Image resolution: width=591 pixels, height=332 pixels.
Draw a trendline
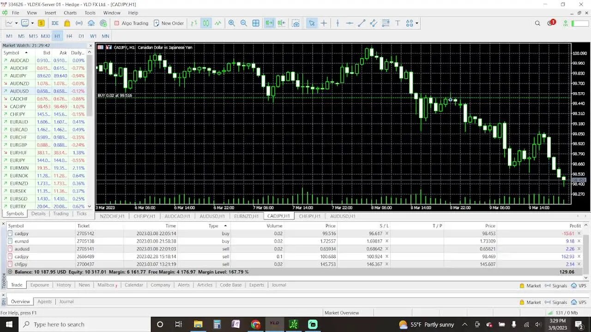pyautogui.click(x=362, y=23)
